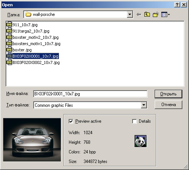Click JPG icon of boxster_motiv2_10x7.jpg

9,37
